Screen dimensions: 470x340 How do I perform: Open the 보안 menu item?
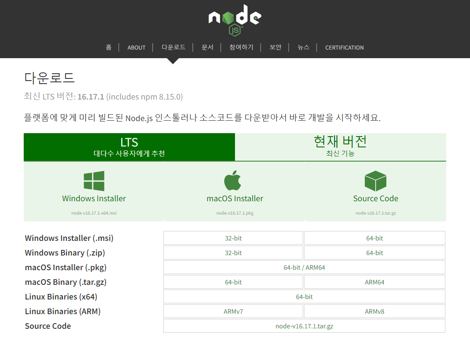point(275,47)
